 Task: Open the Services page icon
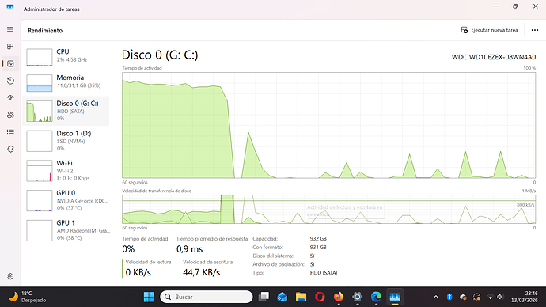point(10,149)
